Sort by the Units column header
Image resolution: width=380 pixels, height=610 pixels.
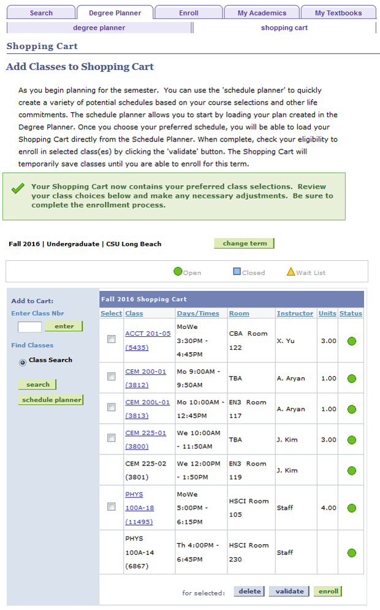point(327,313)
